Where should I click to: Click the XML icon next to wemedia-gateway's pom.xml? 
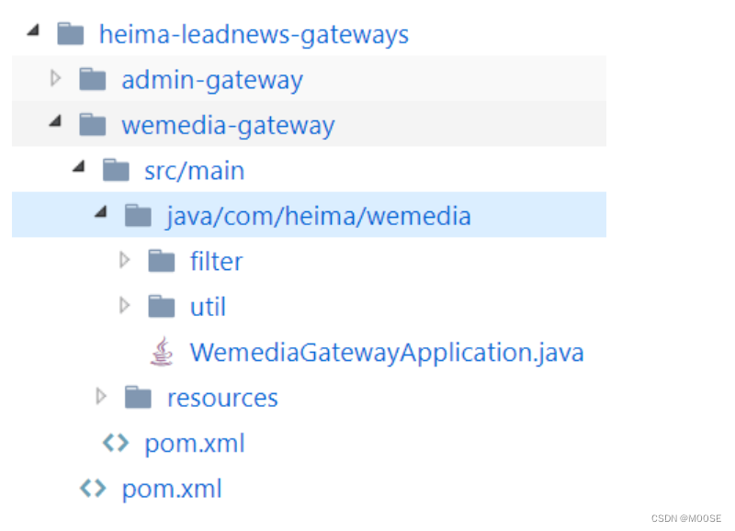(116, 442)
